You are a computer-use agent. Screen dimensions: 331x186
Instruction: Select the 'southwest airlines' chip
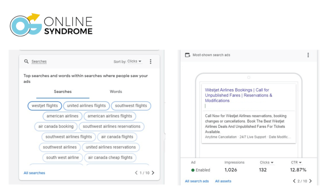60,147
